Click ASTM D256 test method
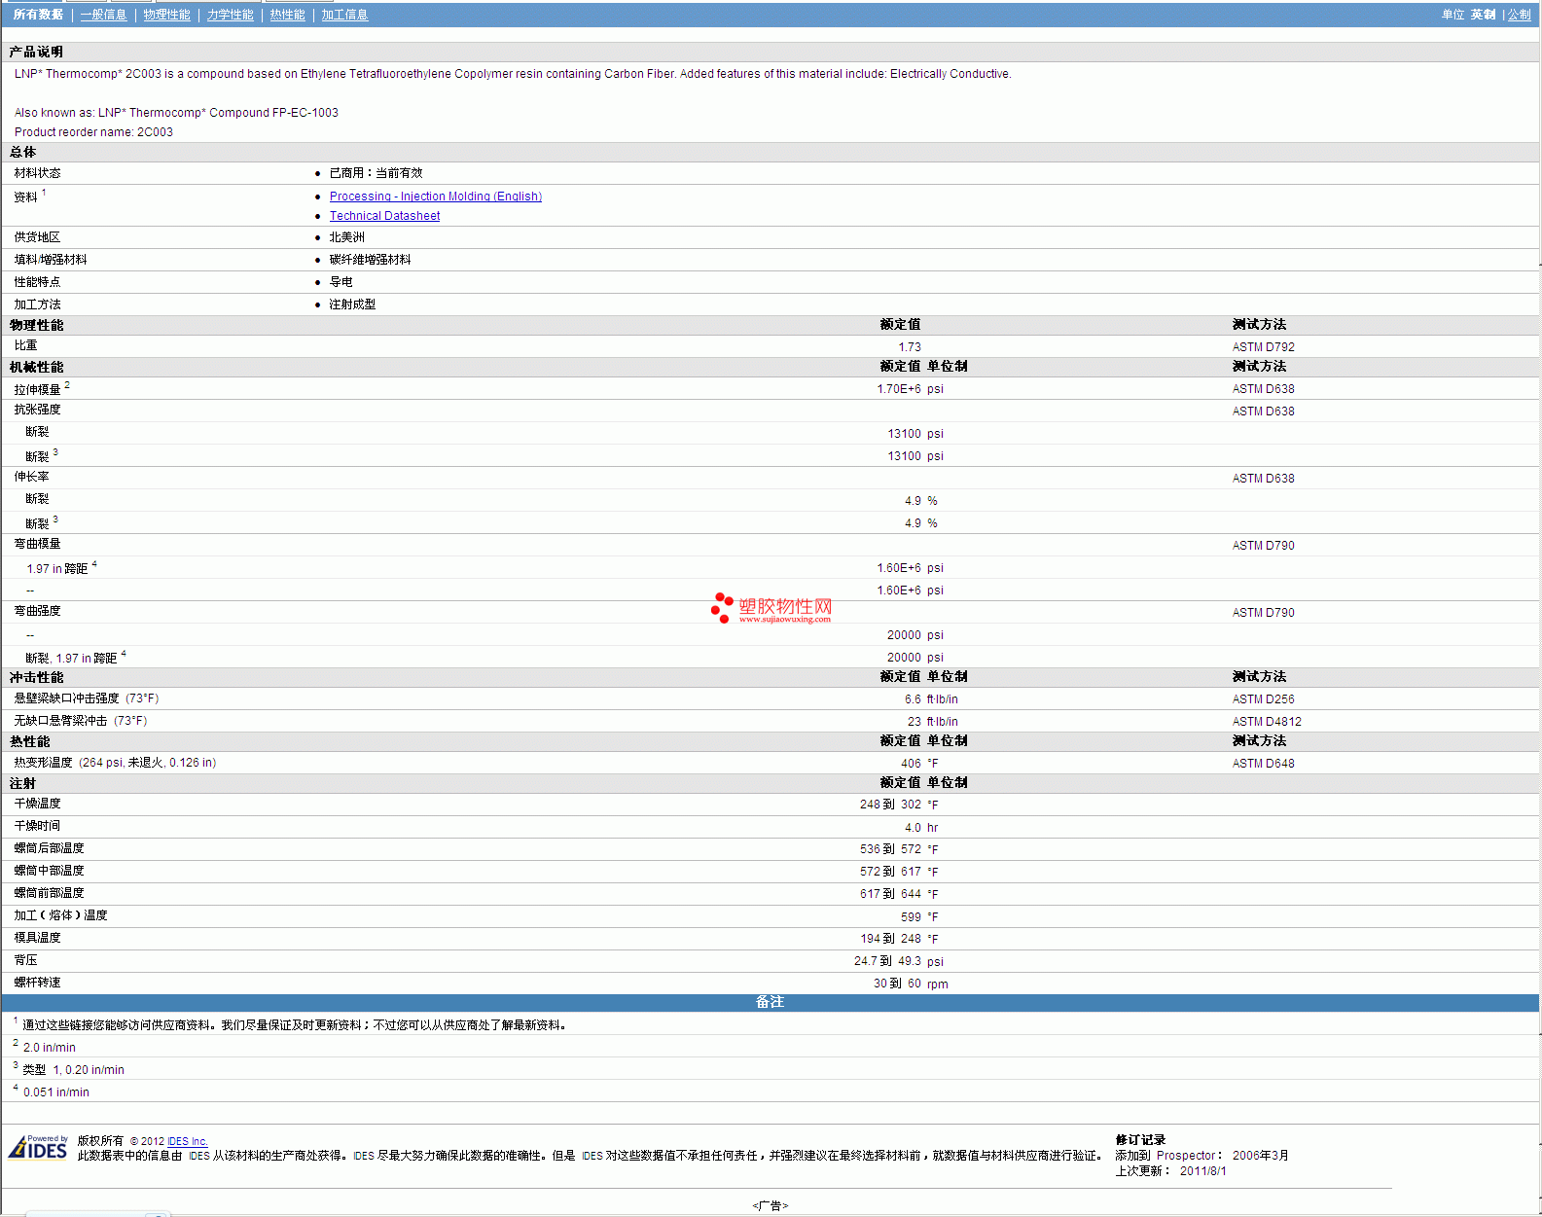The height and width of the screenshot is (1217, 1542). coord(1263,699)
